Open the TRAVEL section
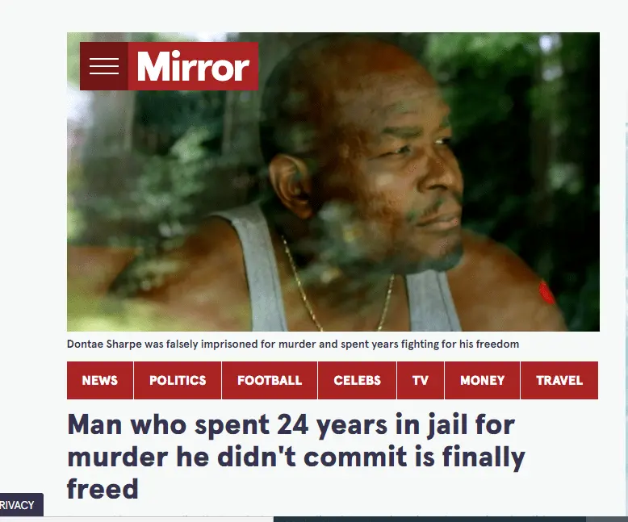Image resolution: width=628 pixels, height=522 pixels. click(x=559, y=380)
